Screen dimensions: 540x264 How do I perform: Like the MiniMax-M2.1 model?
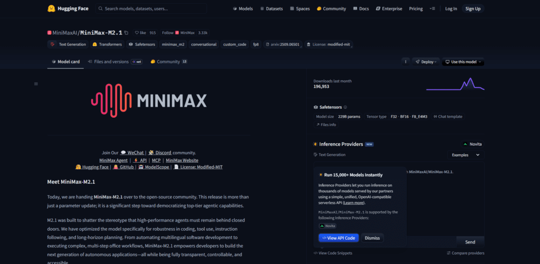[140, 33]
